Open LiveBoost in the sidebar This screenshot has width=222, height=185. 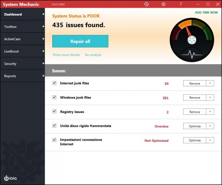click(x=22, y=51)
